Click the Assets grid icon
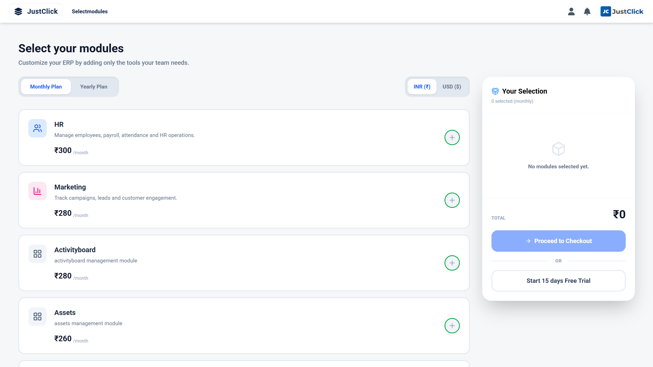Image resolution: width=653 pixels, height=367 pixels. click(x=38, y=317)
